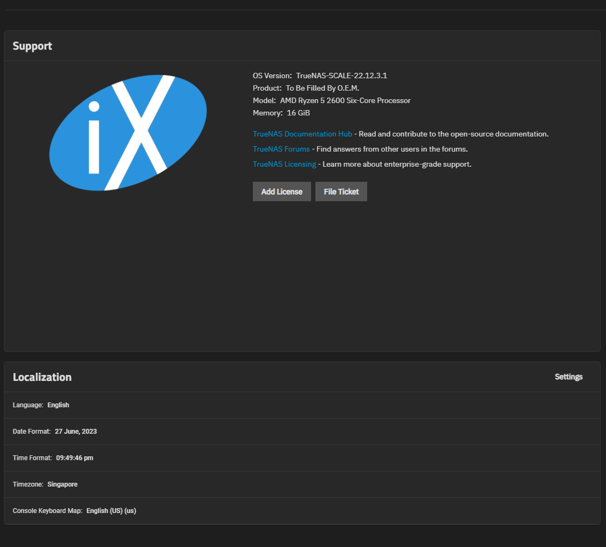Click the Add License button
The image size is (606, 547).
pyautogui.click(x=282, y=192)
